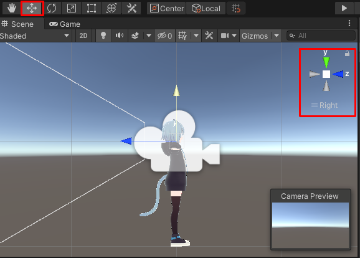Screen dimensions: 360x258
Task: Toggle 2D view mode
Action: point(83,36)
